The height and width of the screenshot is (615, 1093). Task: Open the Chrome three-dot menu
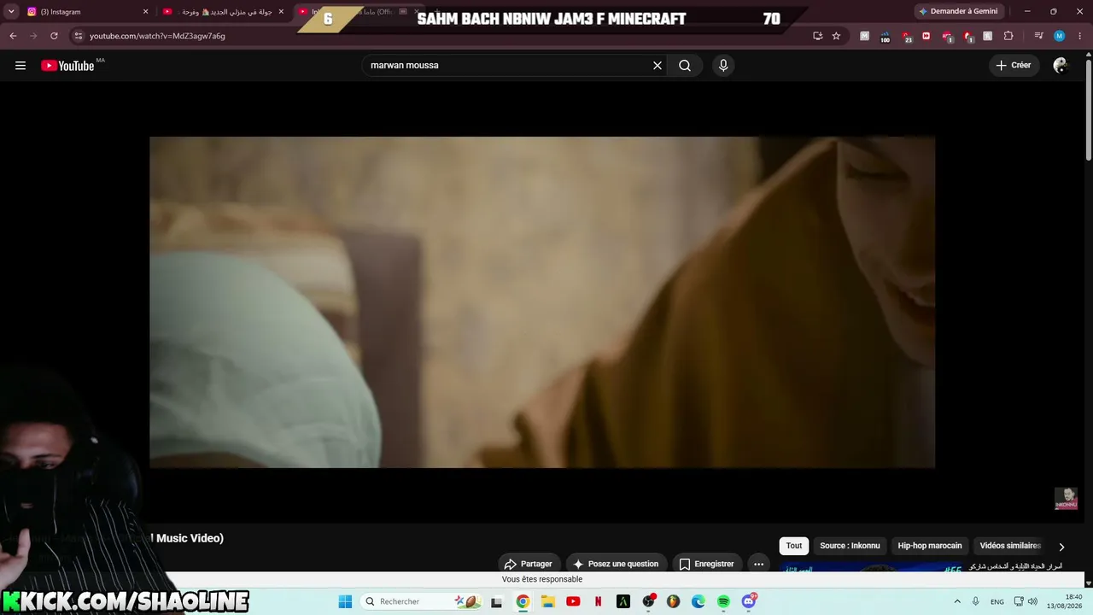(1079, 36)
